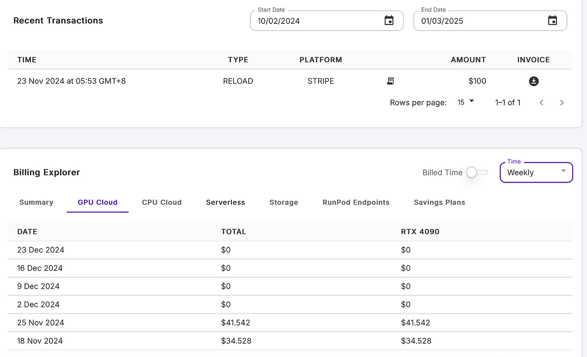The image size is (587, 357).
Task: Select the 23 Dec 2024 date row
Action: [290, 250]
